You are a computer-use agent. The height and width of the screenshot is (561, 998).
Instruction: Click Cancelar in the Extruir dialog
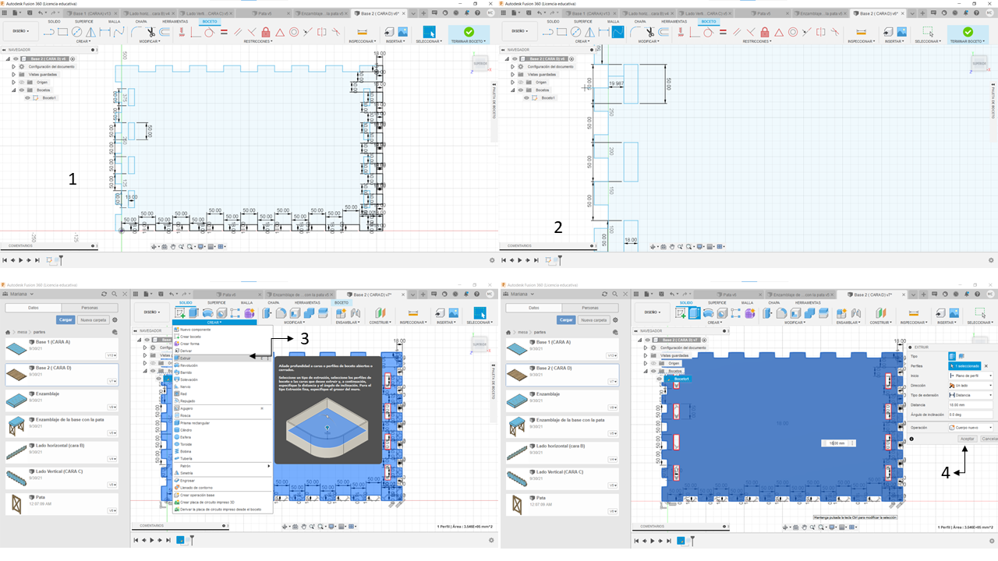click(x=989, y=439)
